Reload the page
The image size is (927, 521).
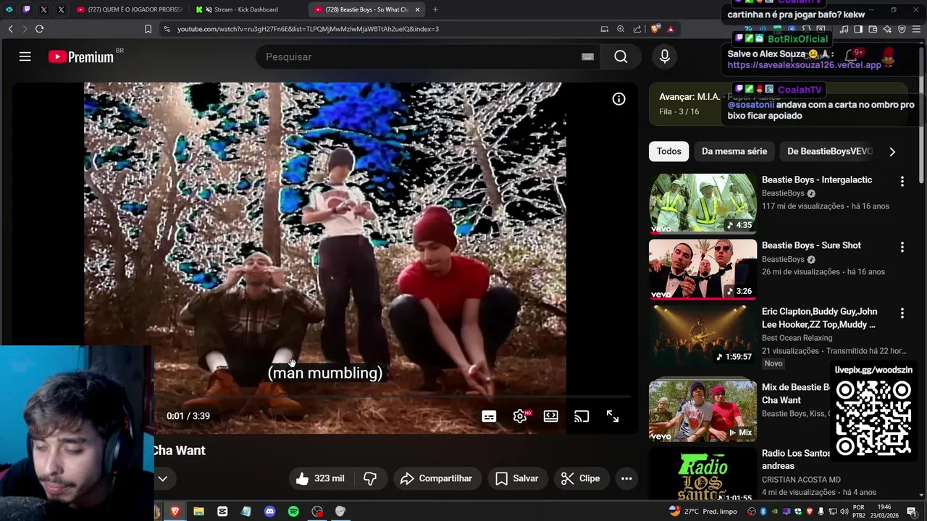point(39,29)
